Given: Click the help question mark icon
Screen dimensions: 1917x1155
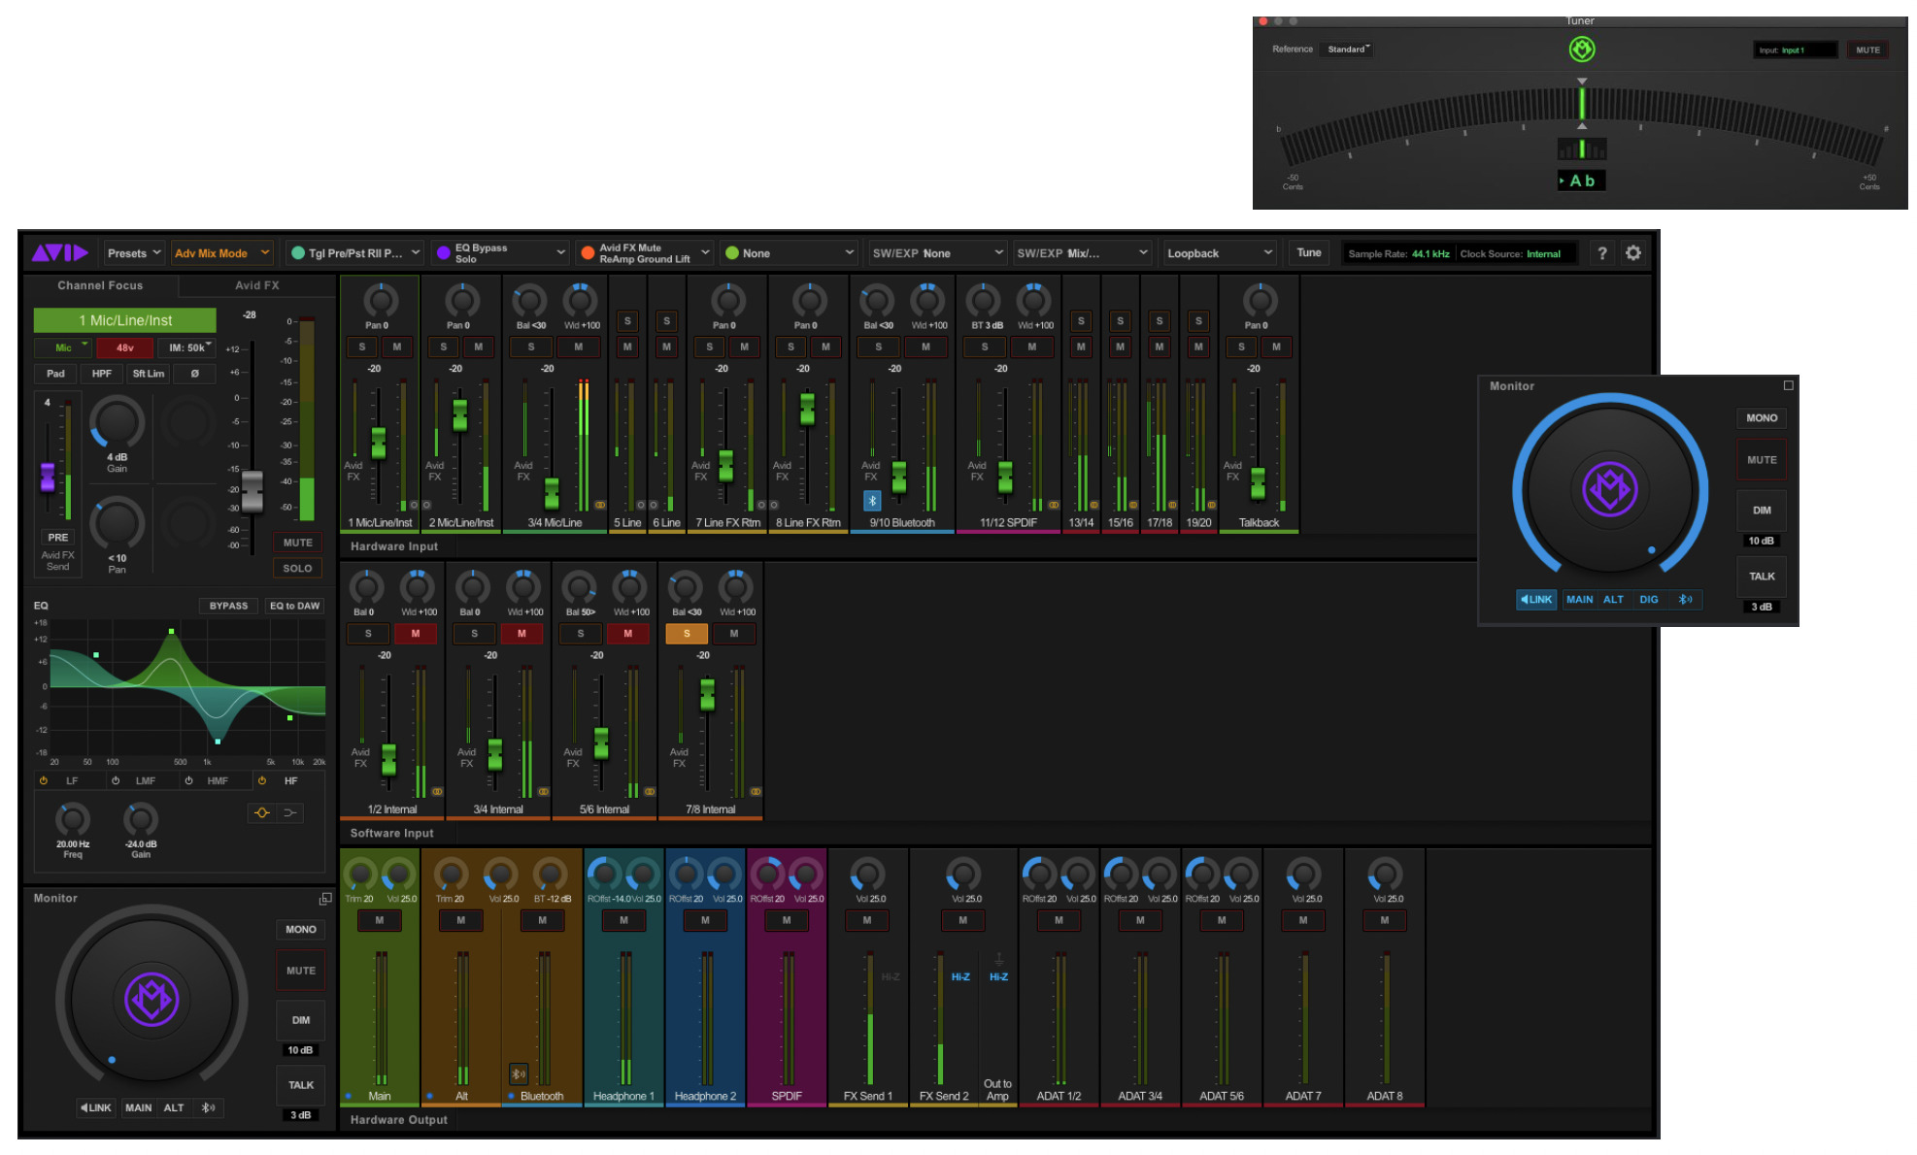Looking at the screenshot, I should pyautogui.click(x=1602, y=253).
